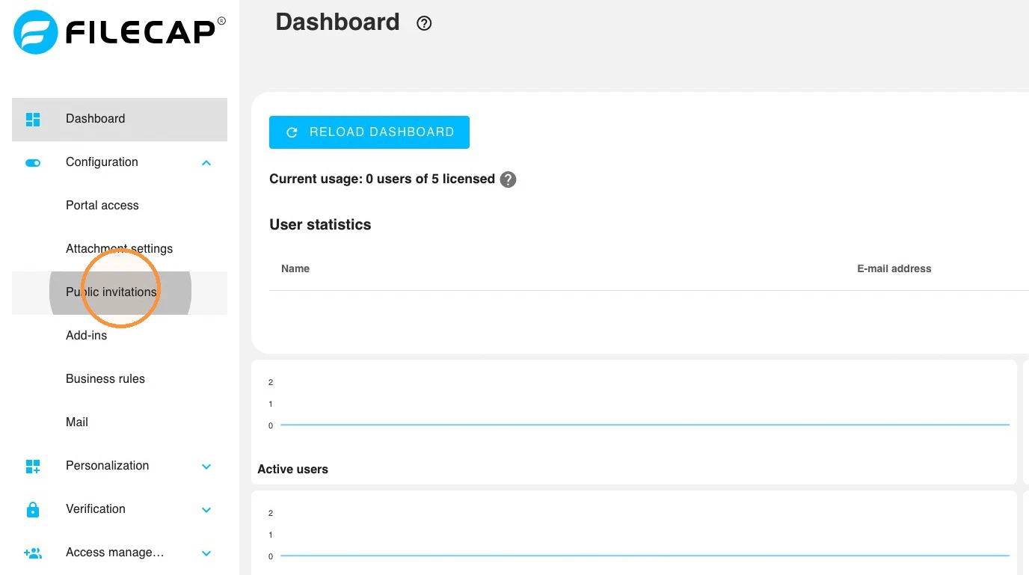Click the Configuration toggle-shaped icon
The width and height of the screenshot is (1029, 575).
(33, 162)
